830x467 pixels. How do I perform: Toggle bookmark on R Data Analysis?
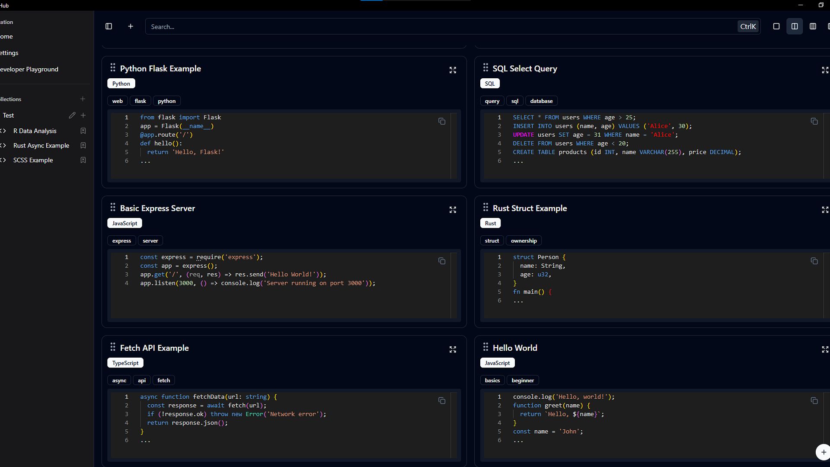pyautogui.click(x=83, y=131)
